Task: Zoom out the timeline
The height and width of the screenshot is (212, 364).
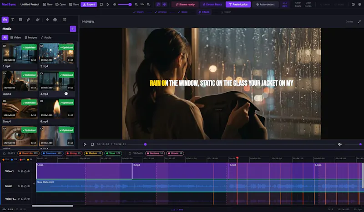Action: 136,5
